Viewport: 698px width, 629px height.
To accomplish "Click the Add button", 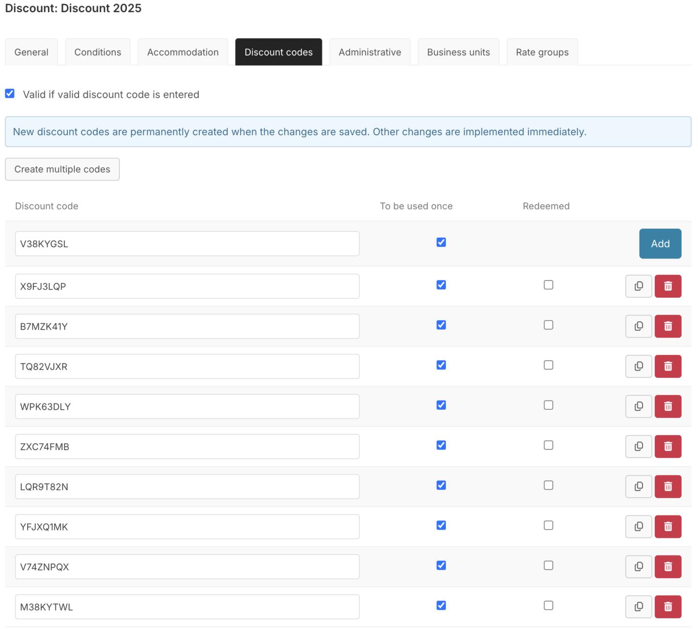I will (660, 243).
